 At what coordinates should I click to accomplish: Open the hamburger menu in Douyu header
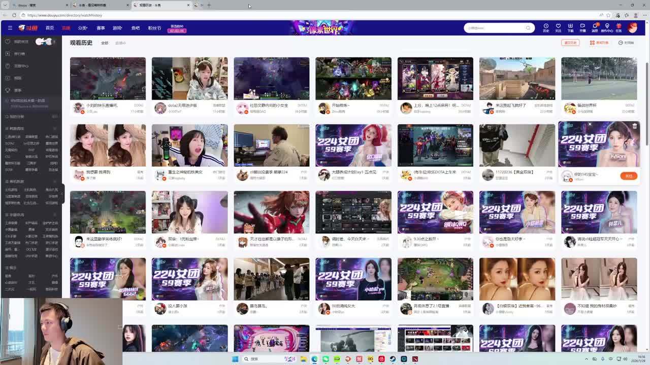click(x=10, y=28)
